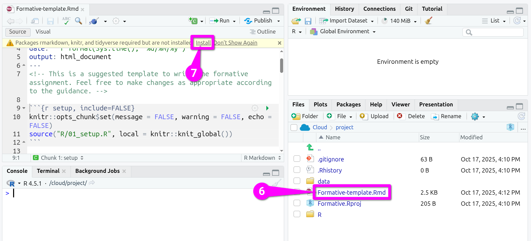Screen dimensions: 531x241
Task: Switch editor to Source mode
Action: [18, 32]
